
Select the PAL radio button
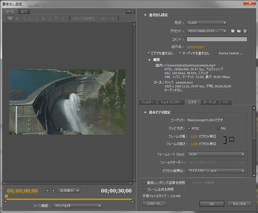coord(218,128)
